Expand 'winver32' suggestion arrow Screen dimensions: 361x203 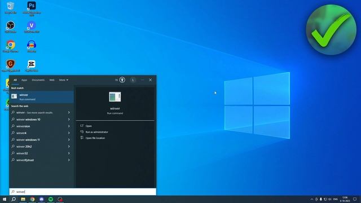(69, 153)
